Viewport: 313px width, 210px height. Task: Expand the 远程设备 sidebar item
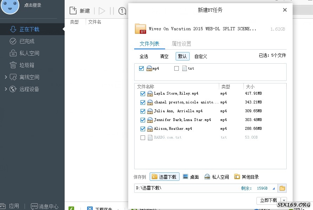[6, 89]
